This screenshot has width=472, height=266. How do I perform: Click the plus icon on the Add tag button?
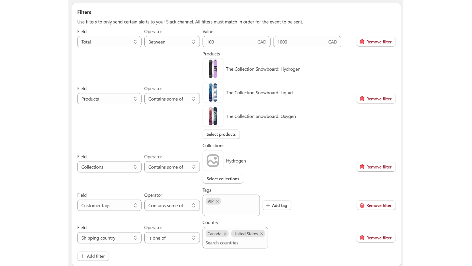point(268,205)
